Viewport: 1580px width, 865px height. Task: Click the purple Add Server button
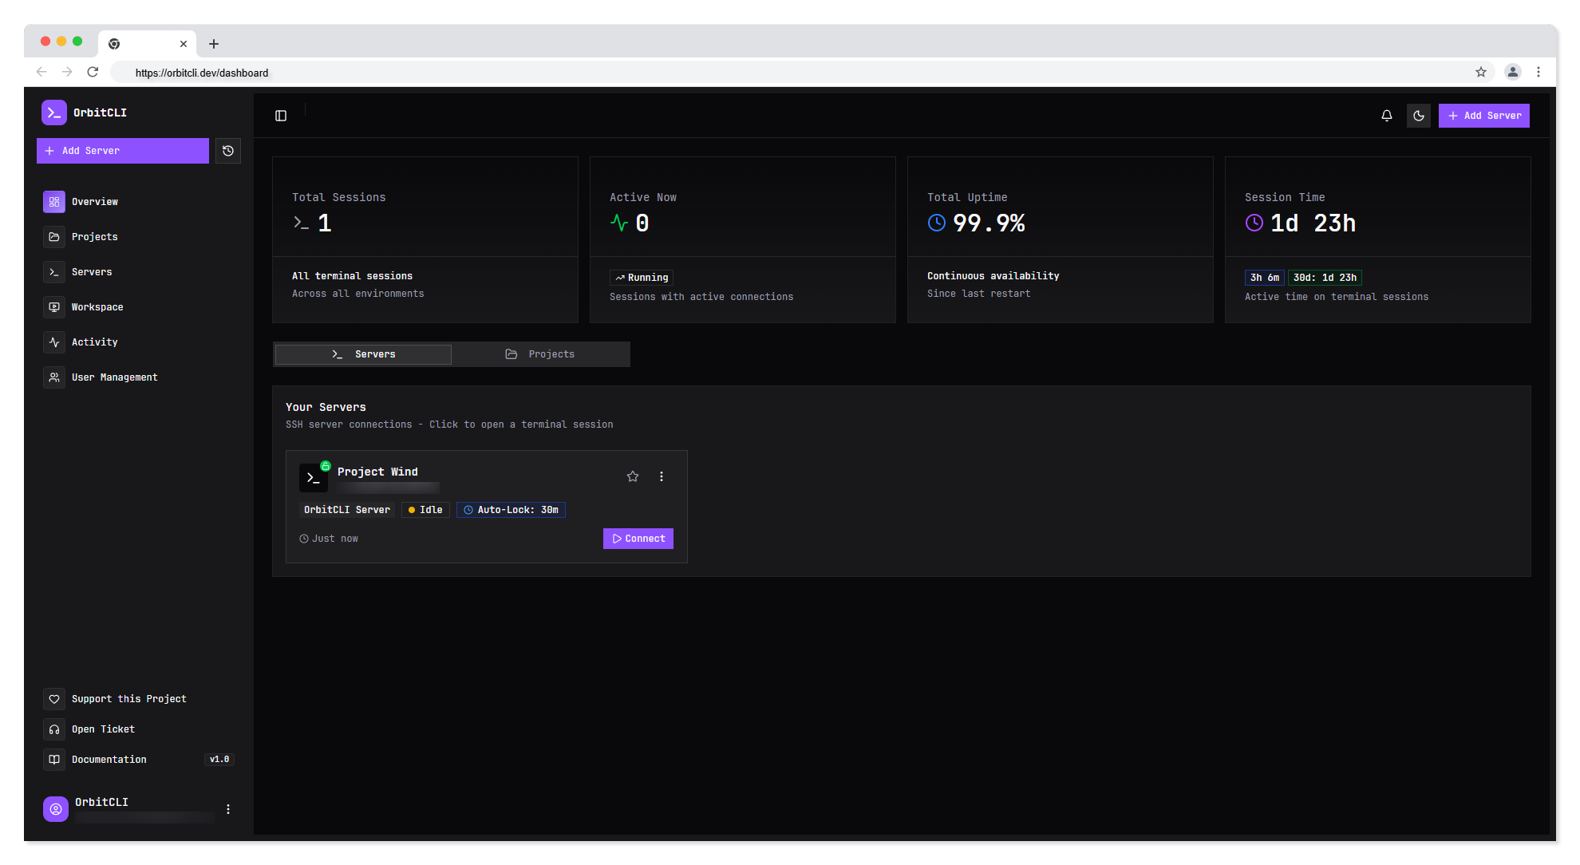pyautogui.click(x=1483, y=115)
